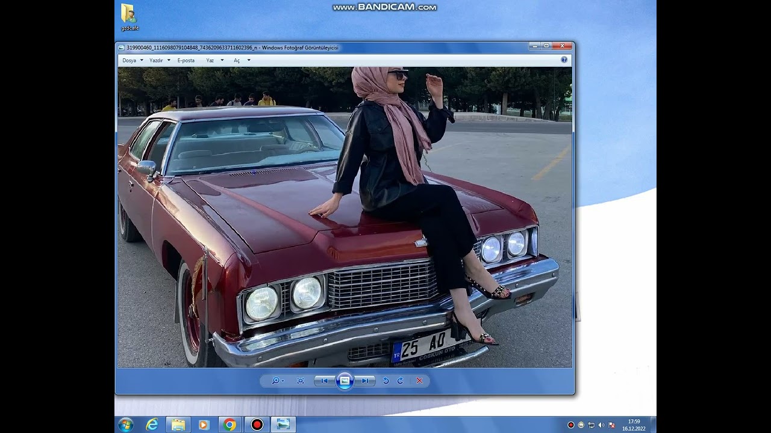
Task: Open the Yazdır dropdown menu
Action: coord(160,60)
